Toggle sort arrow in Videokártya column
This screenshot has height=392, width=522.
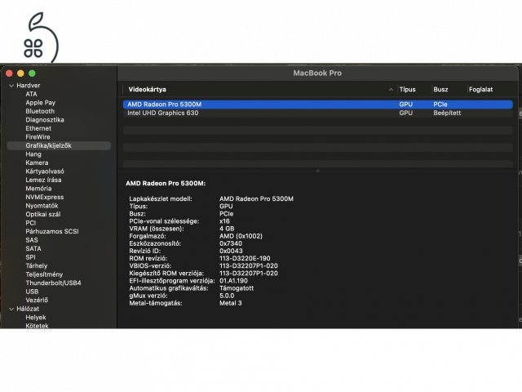click(x=391, y=89)
